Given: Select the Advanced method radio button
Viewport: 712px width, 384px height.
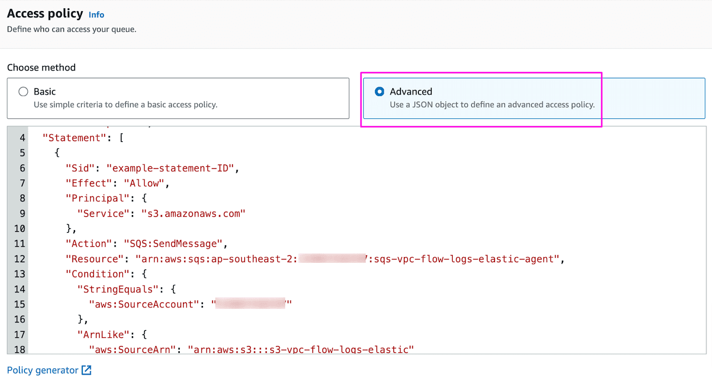Looking at the screenshot, I should pos(379,92).
